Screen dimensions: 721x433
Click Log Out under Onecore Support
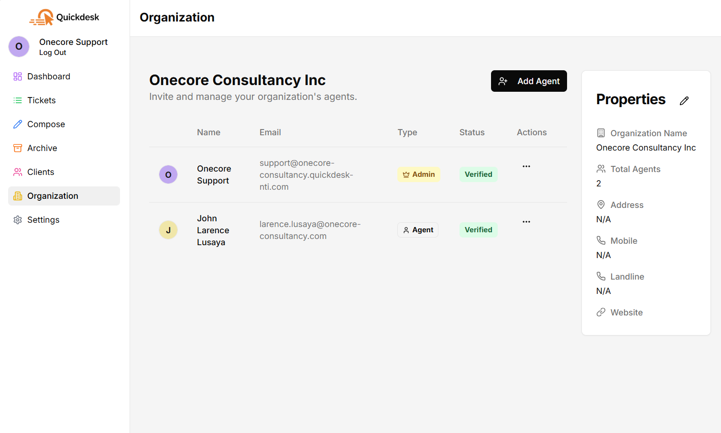[x=53, y=53]
